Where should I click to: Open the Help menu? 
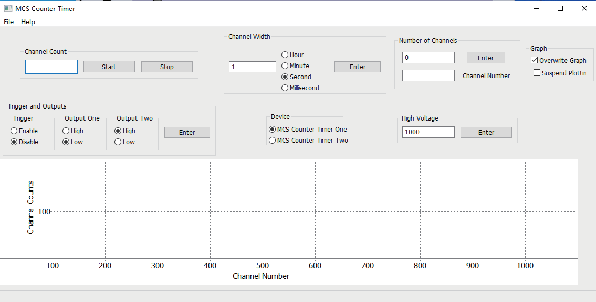(x=28, y=22)
